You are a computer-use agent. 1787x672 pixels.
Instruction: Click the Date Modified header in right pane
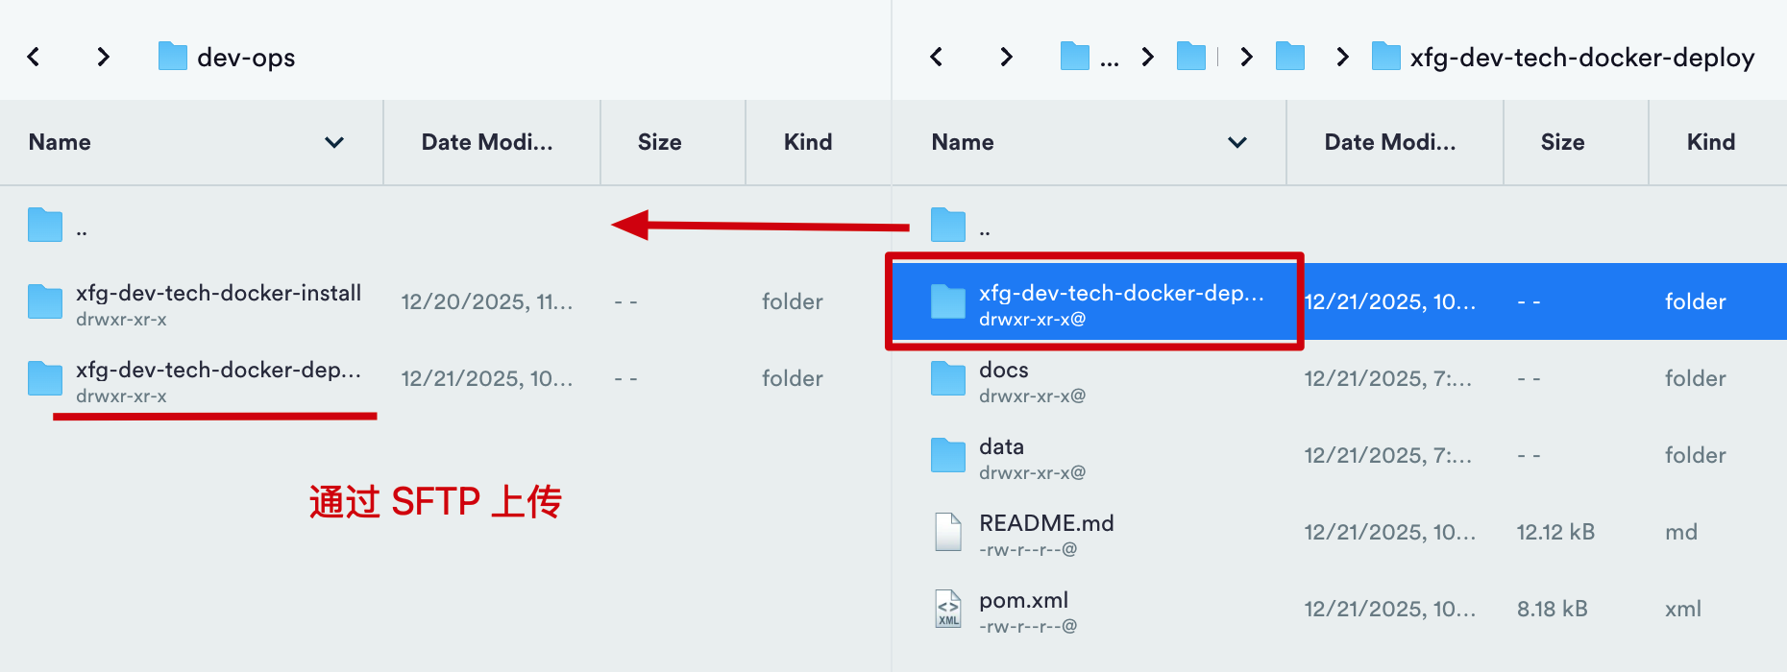click(x=1389, y=142)
